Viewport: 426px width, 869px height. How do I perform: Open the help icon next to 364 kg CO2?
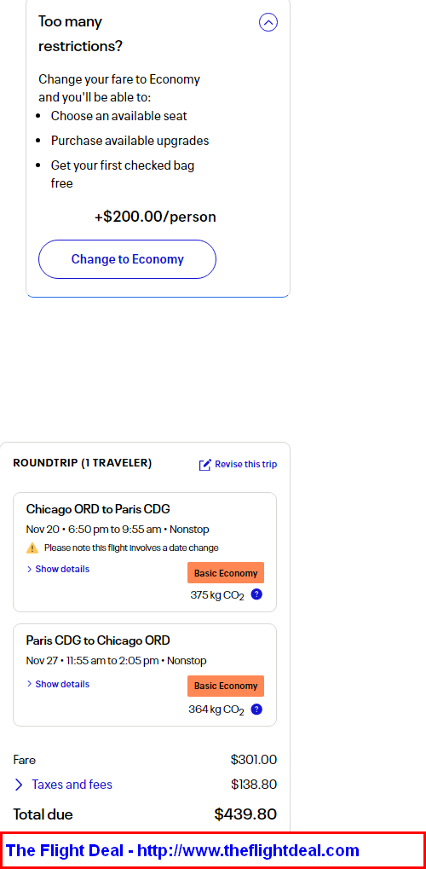256,710
